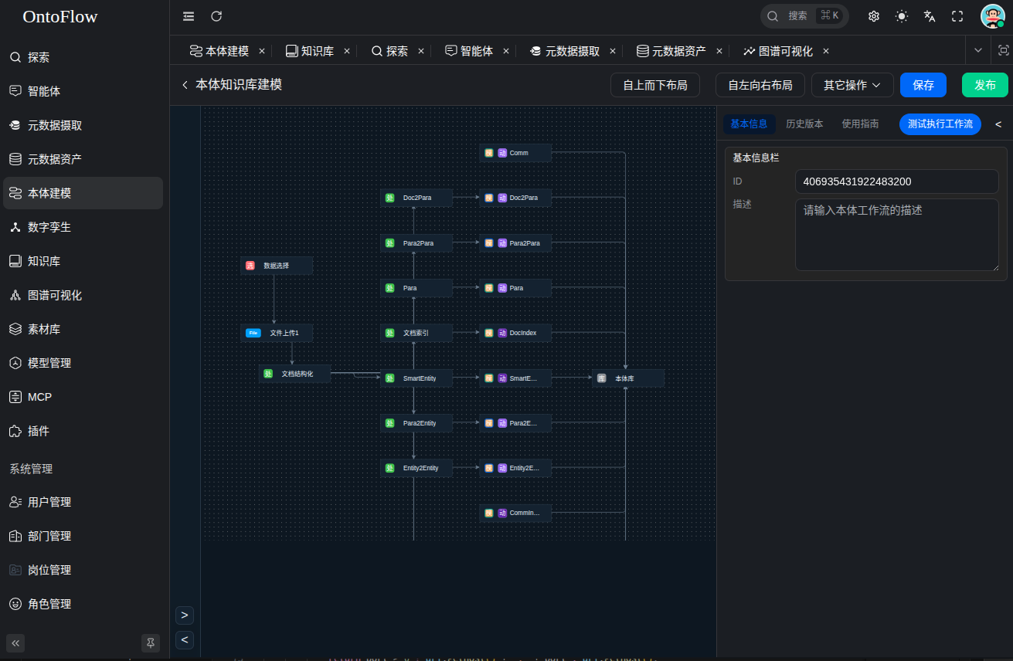Image resolution: width=1013 pixels, height=661 pixels.
Task: Select 本体建模 in the sidebar
Action: [83, 193]
